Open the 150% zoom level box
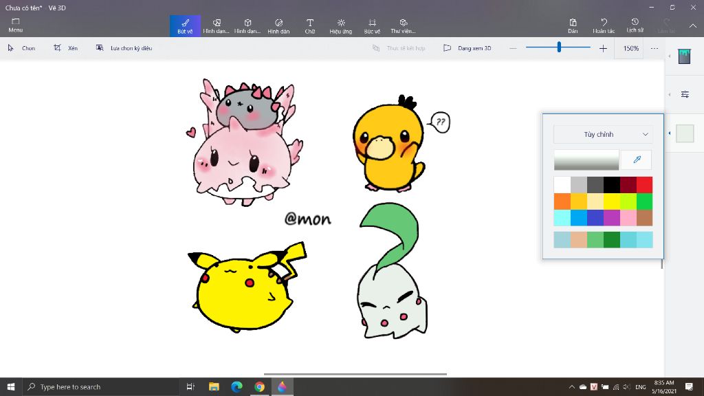The height and width of the screenshot is (396, 704). point(630,48)
